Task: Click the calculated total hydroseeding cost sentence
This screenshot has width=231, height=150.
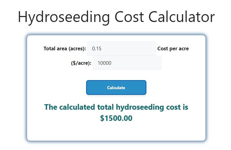Action: click(x=116, y=107)
